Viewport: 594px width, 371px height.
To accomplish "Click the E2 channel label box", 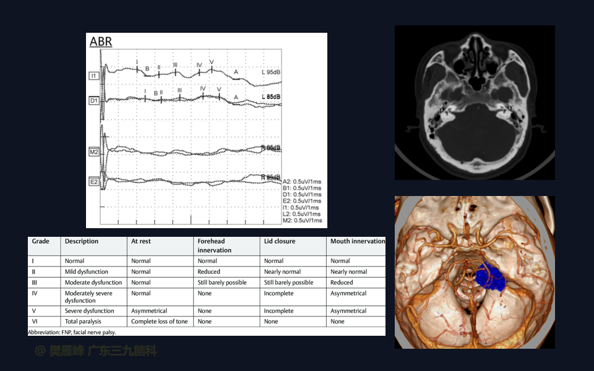I will tap(94, 182).
